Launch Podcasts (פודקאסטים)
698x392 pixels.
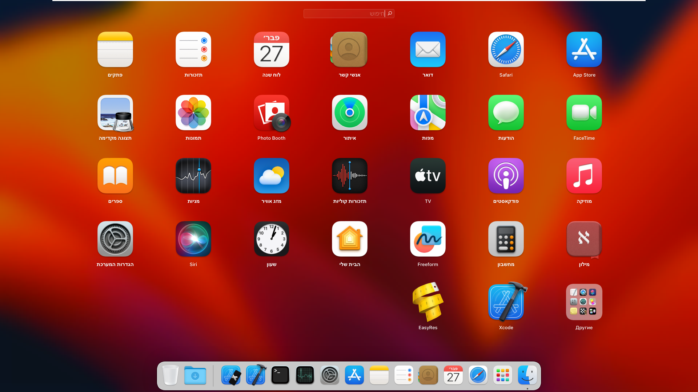506,176
